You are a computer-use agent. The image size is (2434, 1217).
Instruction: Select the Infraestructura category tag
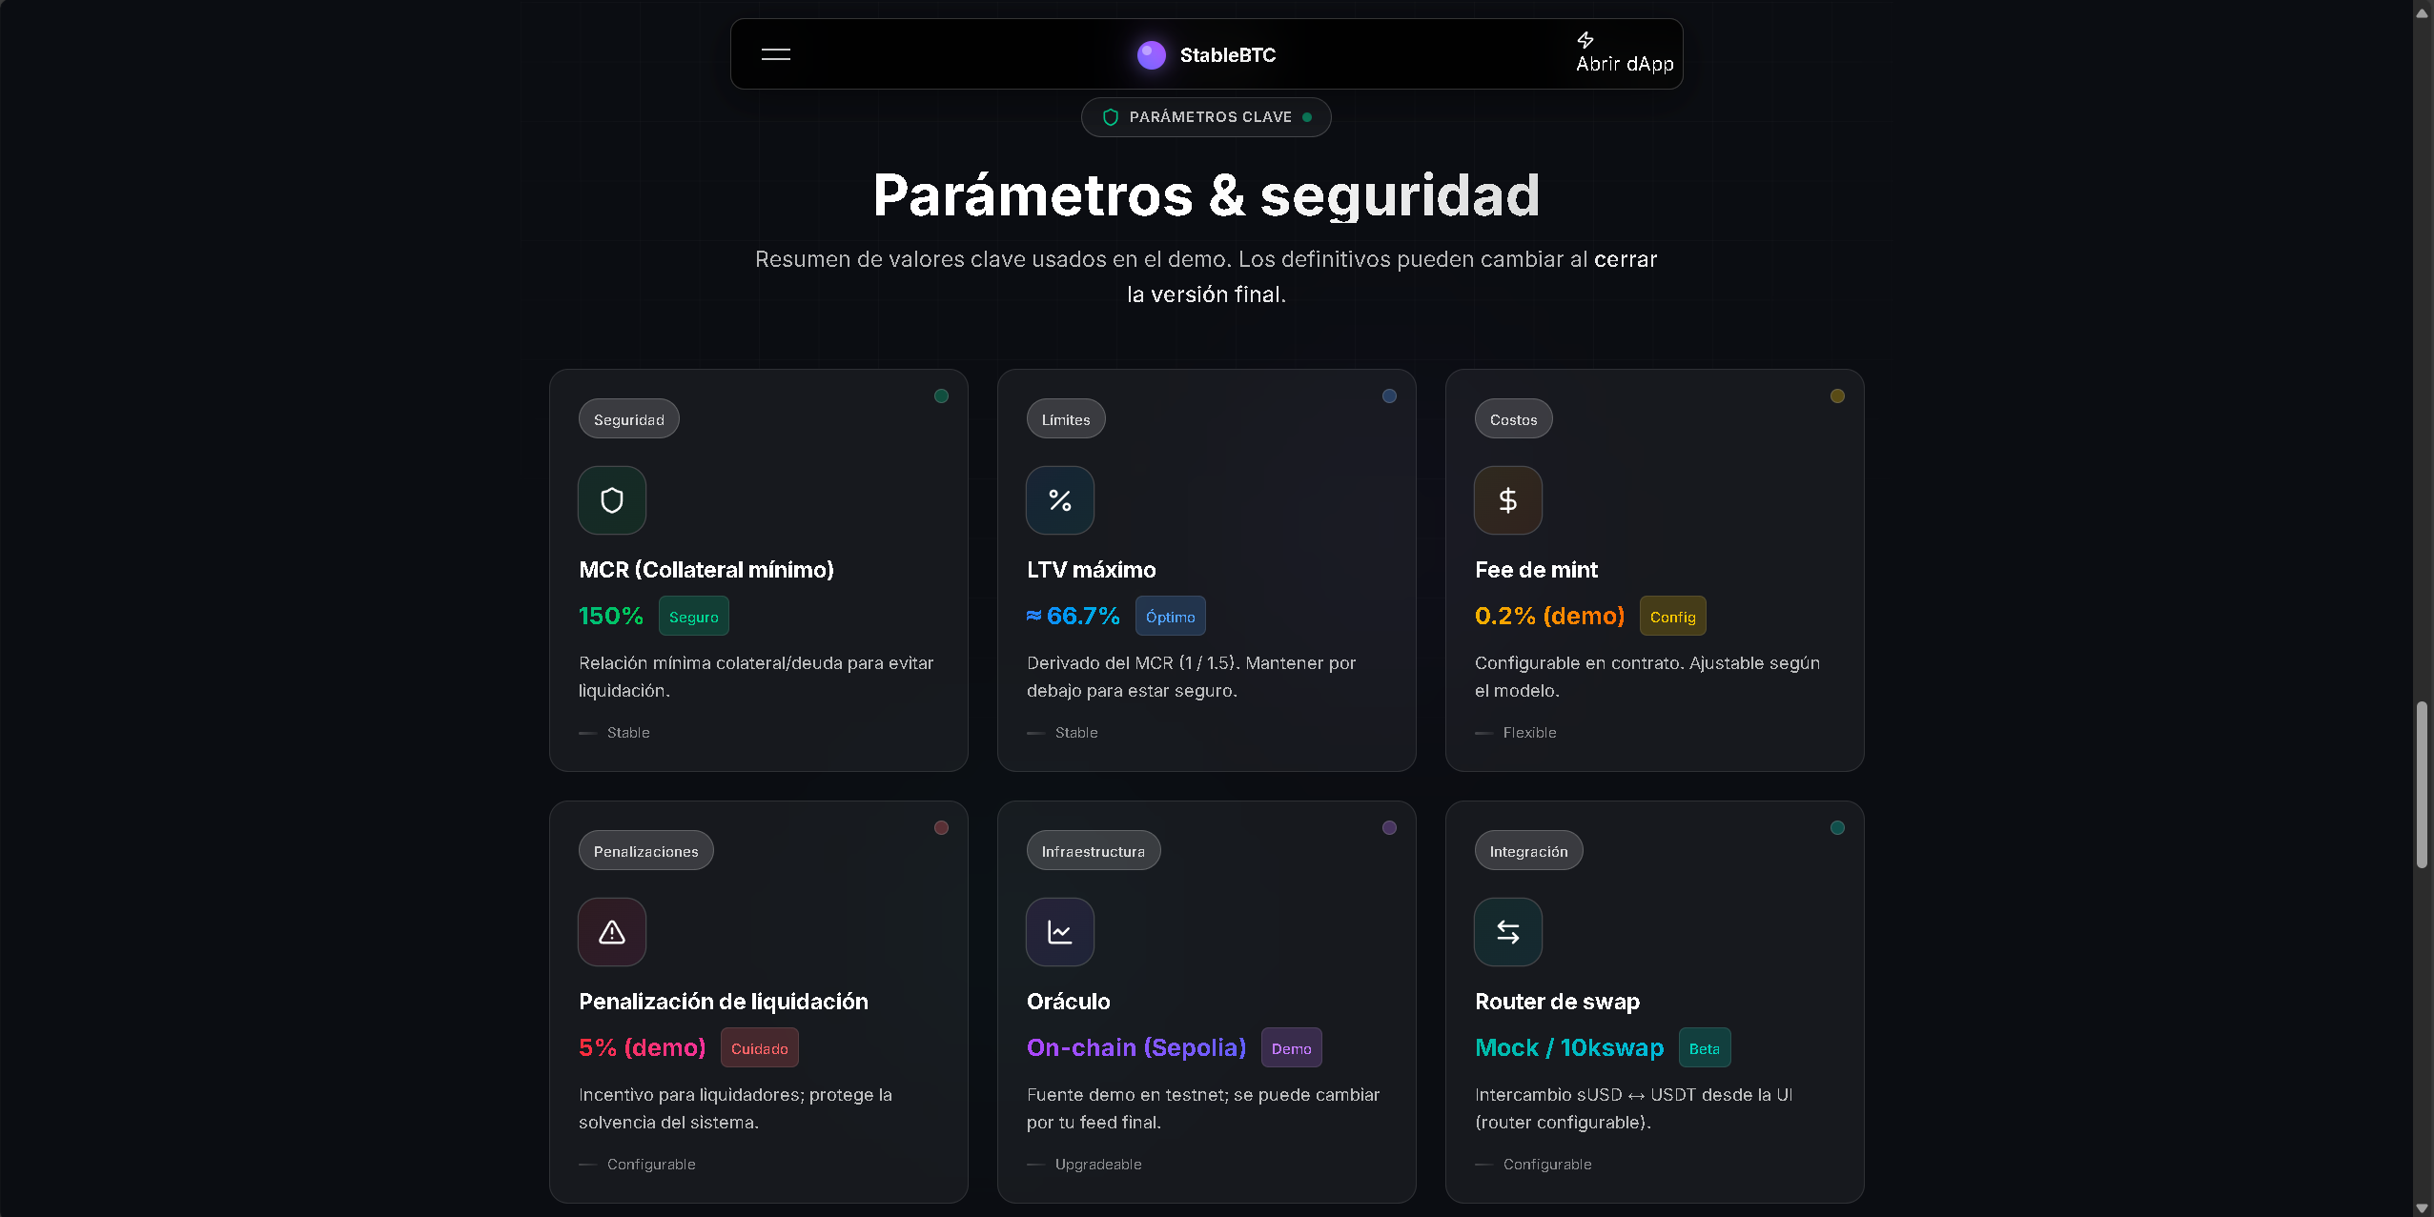(x=1093, y=851)
